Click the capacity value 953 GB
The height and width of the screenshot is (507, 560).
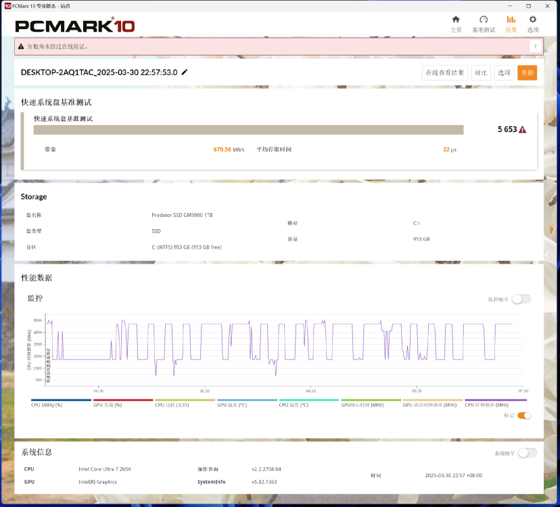(421, 239)
